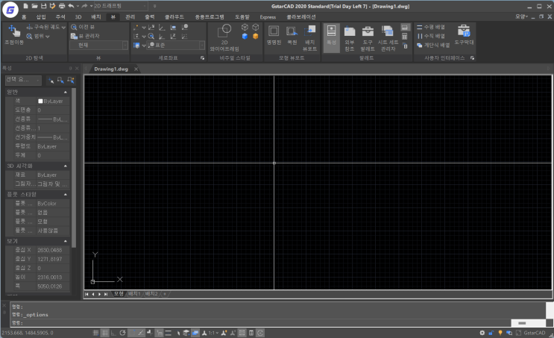This screenshot has height=338, width=554.
Task: Click the pan hand tool 초점이동
Action: click(x=14, y=35)
